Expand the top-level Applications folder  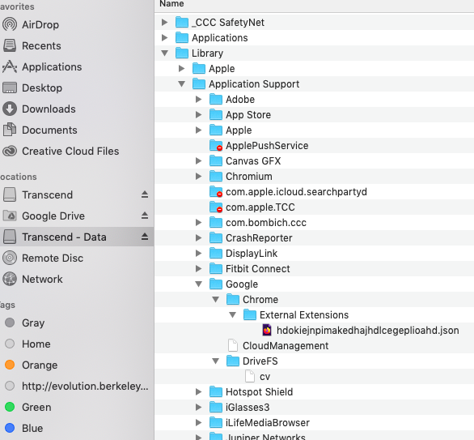pyautogui.click(x=165, y=37)
